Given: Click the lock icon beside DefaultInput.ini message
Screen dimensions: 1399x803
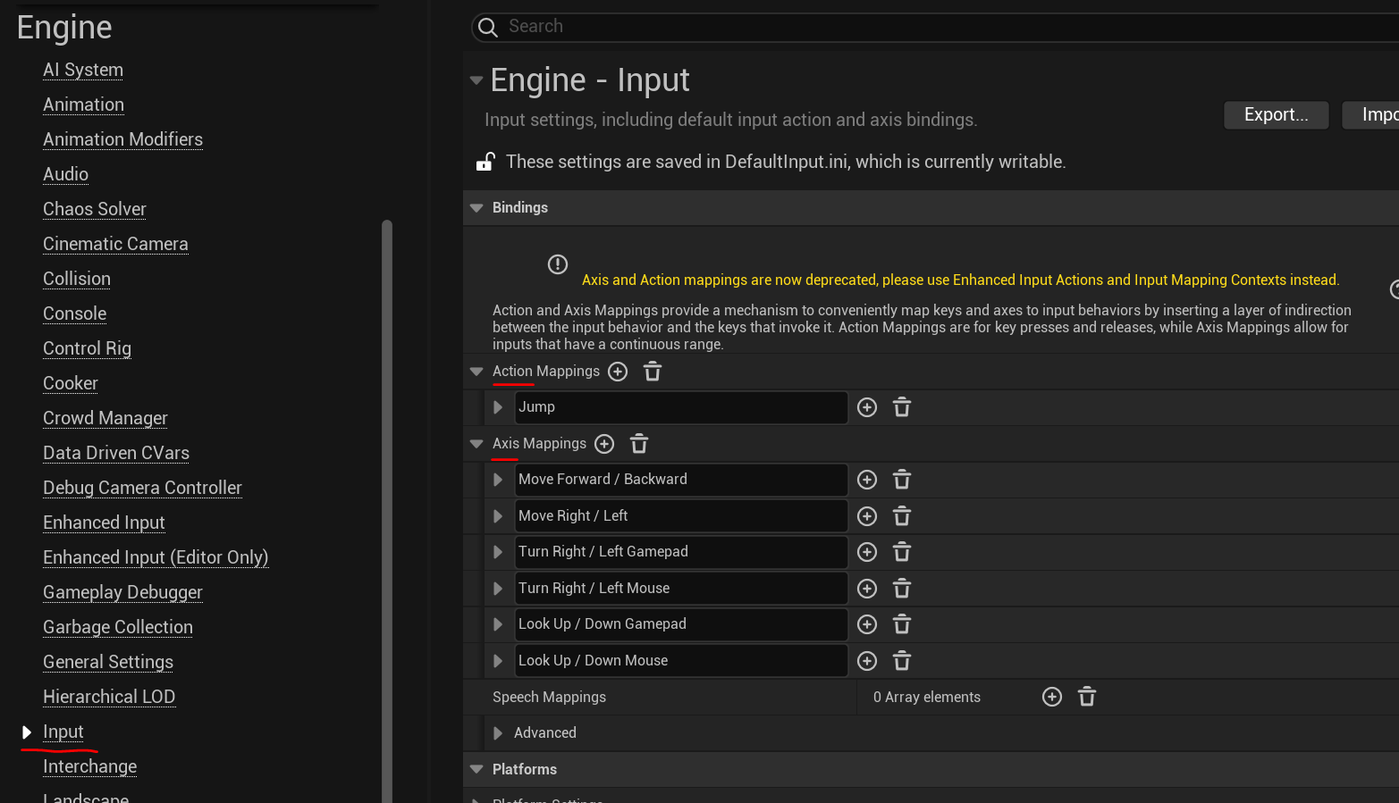Looking at the screenshot, I should click(485, 162).
